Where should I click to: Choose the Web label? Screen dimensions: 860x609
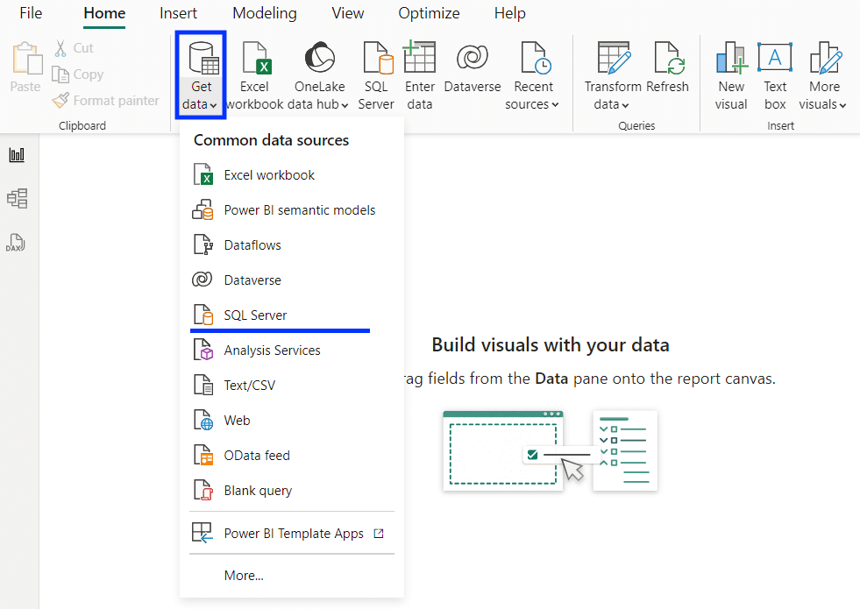[x=237, y=421]
